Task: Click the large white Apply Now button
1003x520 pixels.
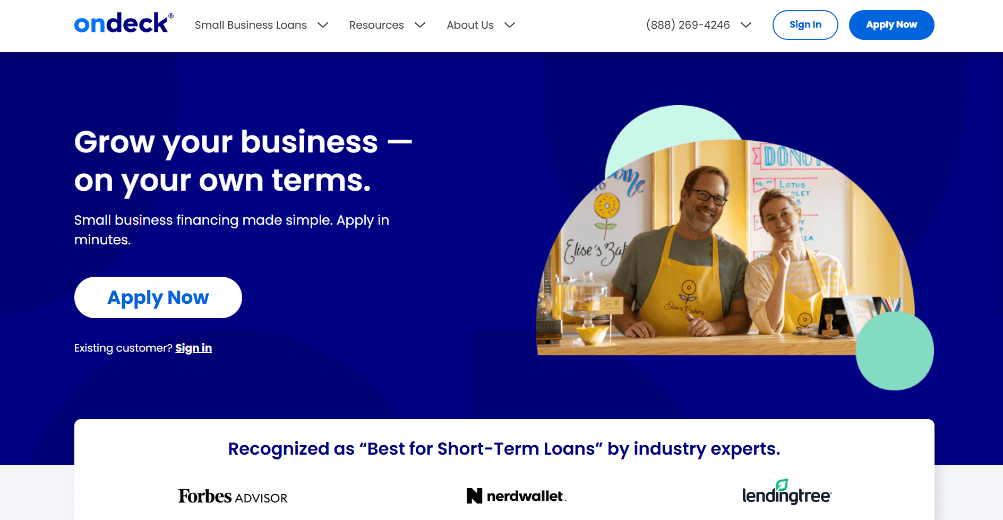Action: pos(158,297)
